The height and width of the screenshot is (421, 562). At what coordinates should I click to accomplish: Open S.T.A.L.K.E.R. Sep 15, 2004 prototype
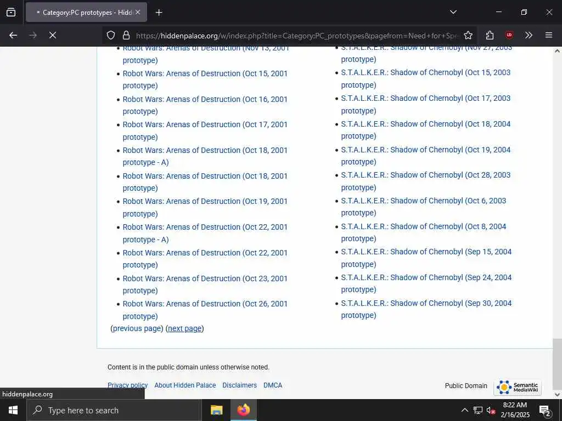tap(426, 258)
